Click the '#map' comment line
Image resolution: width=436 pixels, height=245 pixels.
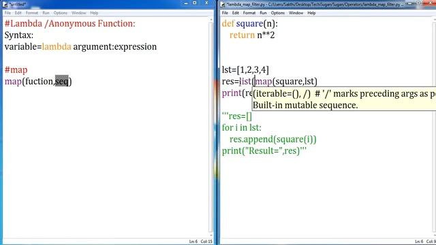tap(16, 69)
